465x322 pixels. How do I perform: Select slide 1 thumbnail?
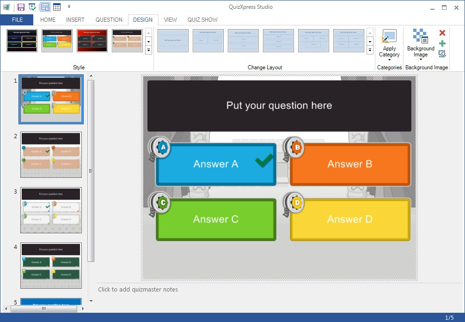(x=51, y=99)
